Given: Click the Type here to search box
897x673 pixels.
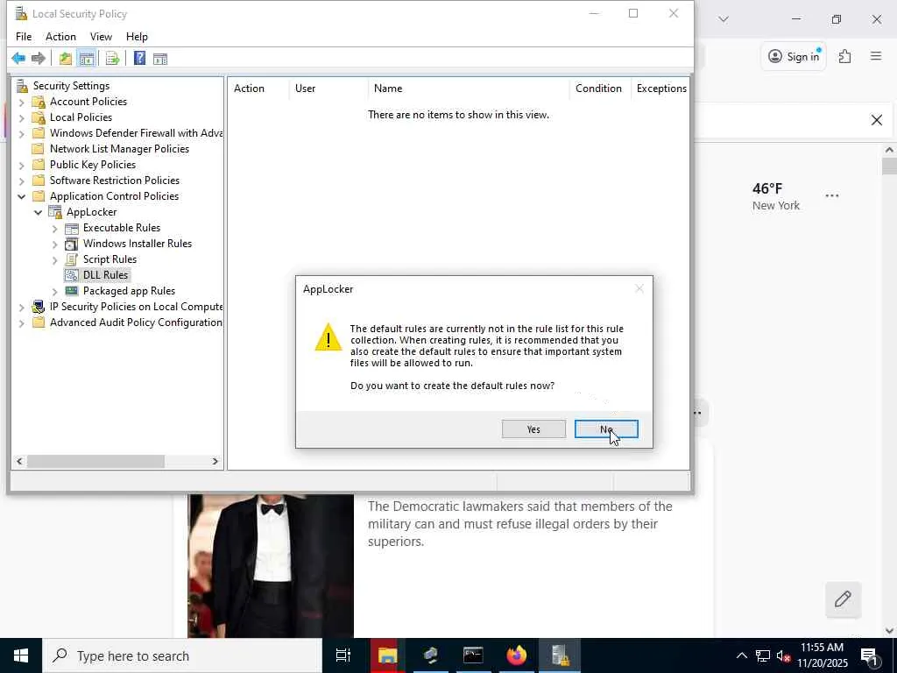Looking at the screenshot, I should coord(183,655).
